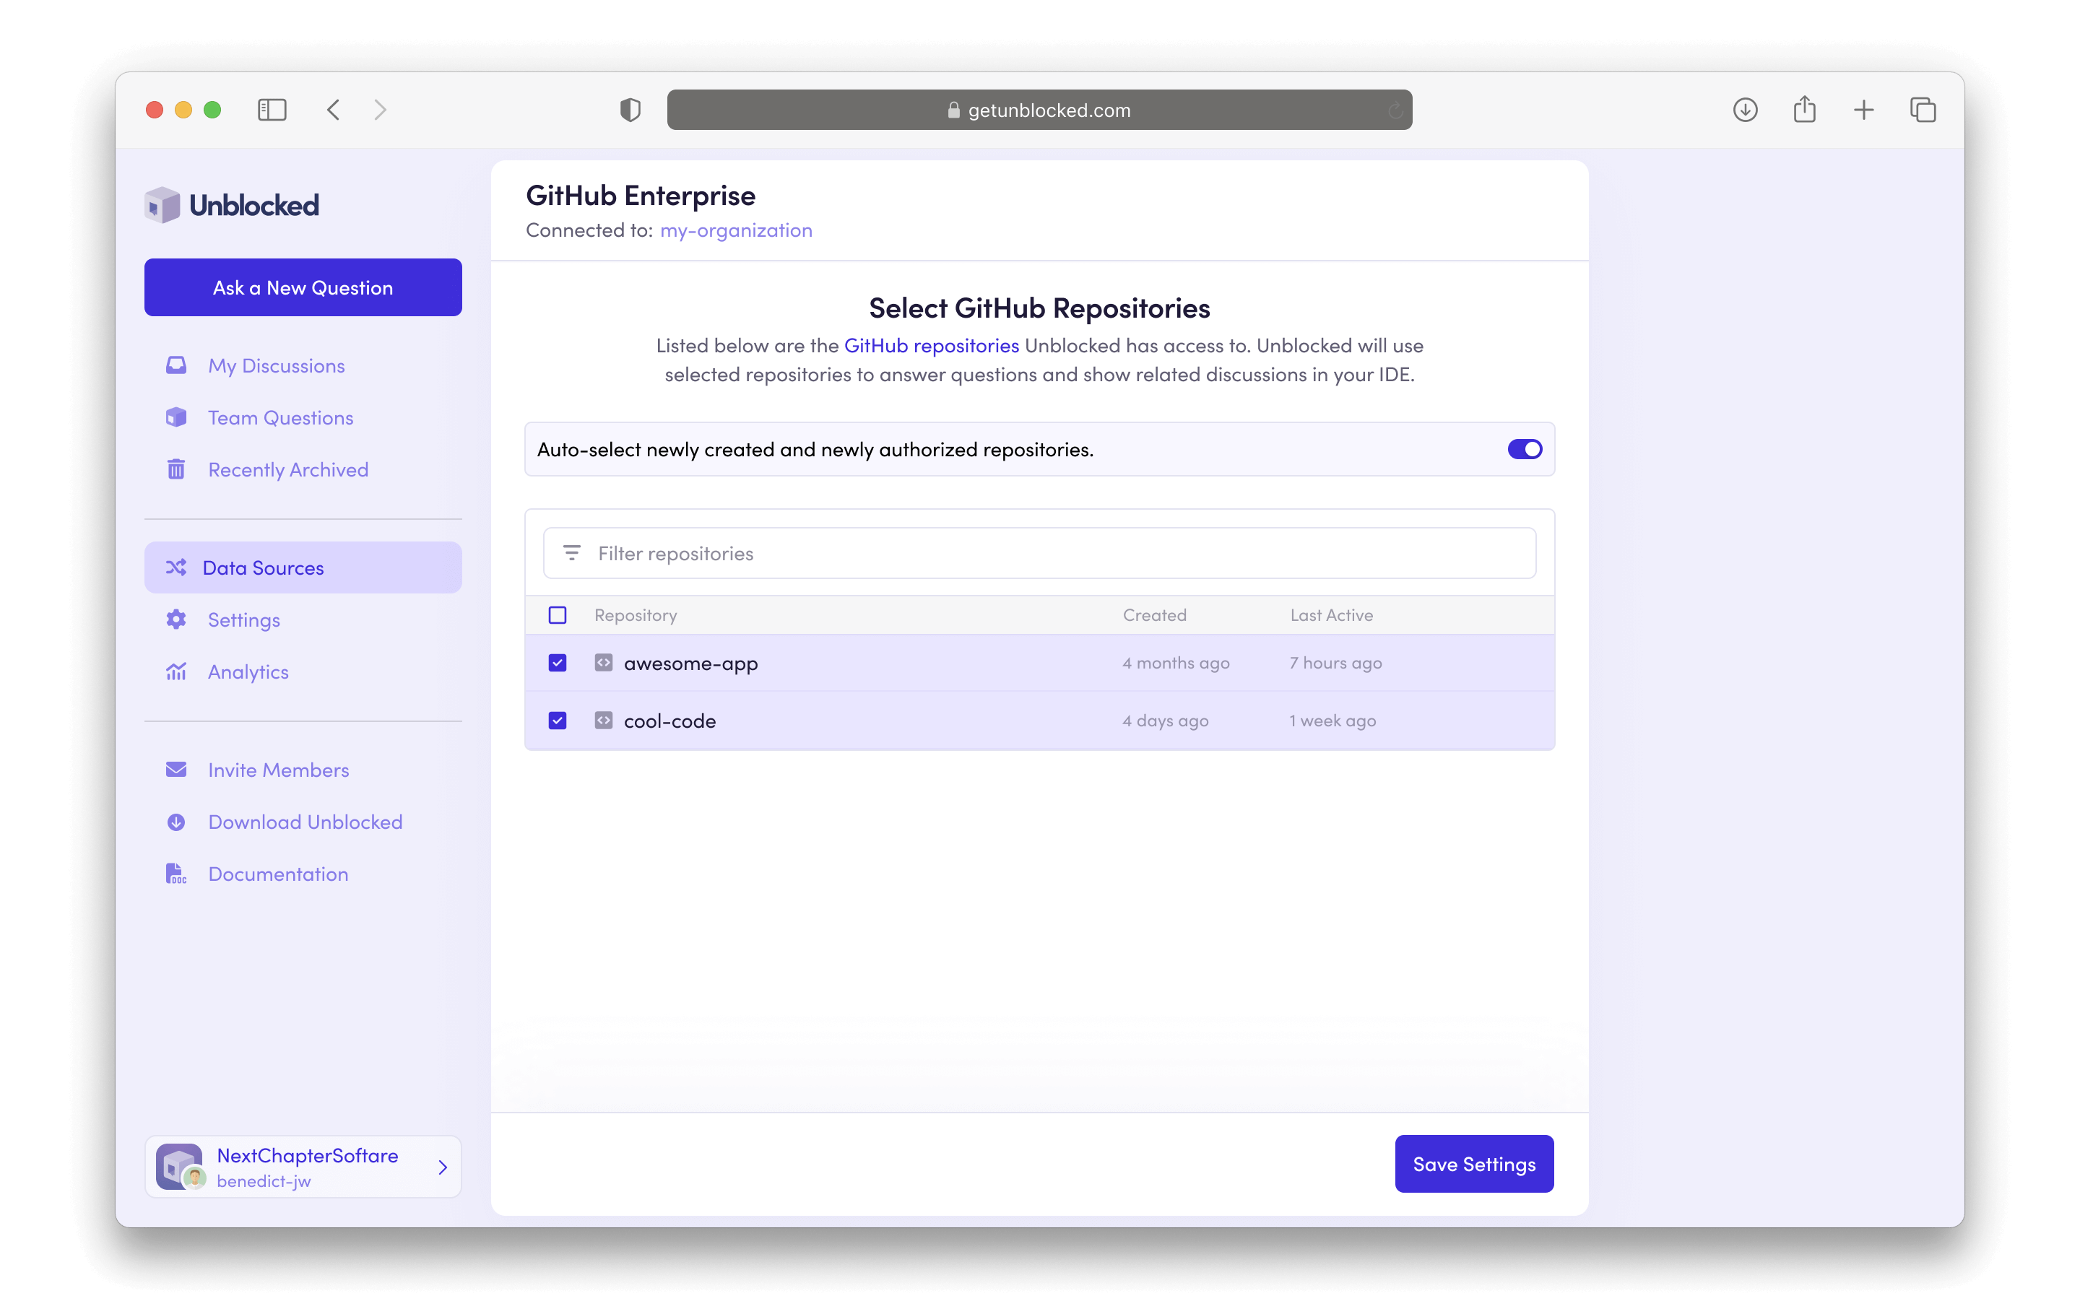Open the my-organization link

click(736, 230)
